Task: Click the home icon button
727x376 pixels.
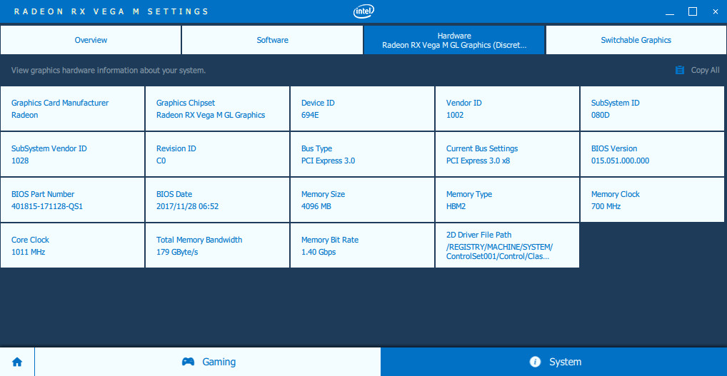Action: [17, 362]
